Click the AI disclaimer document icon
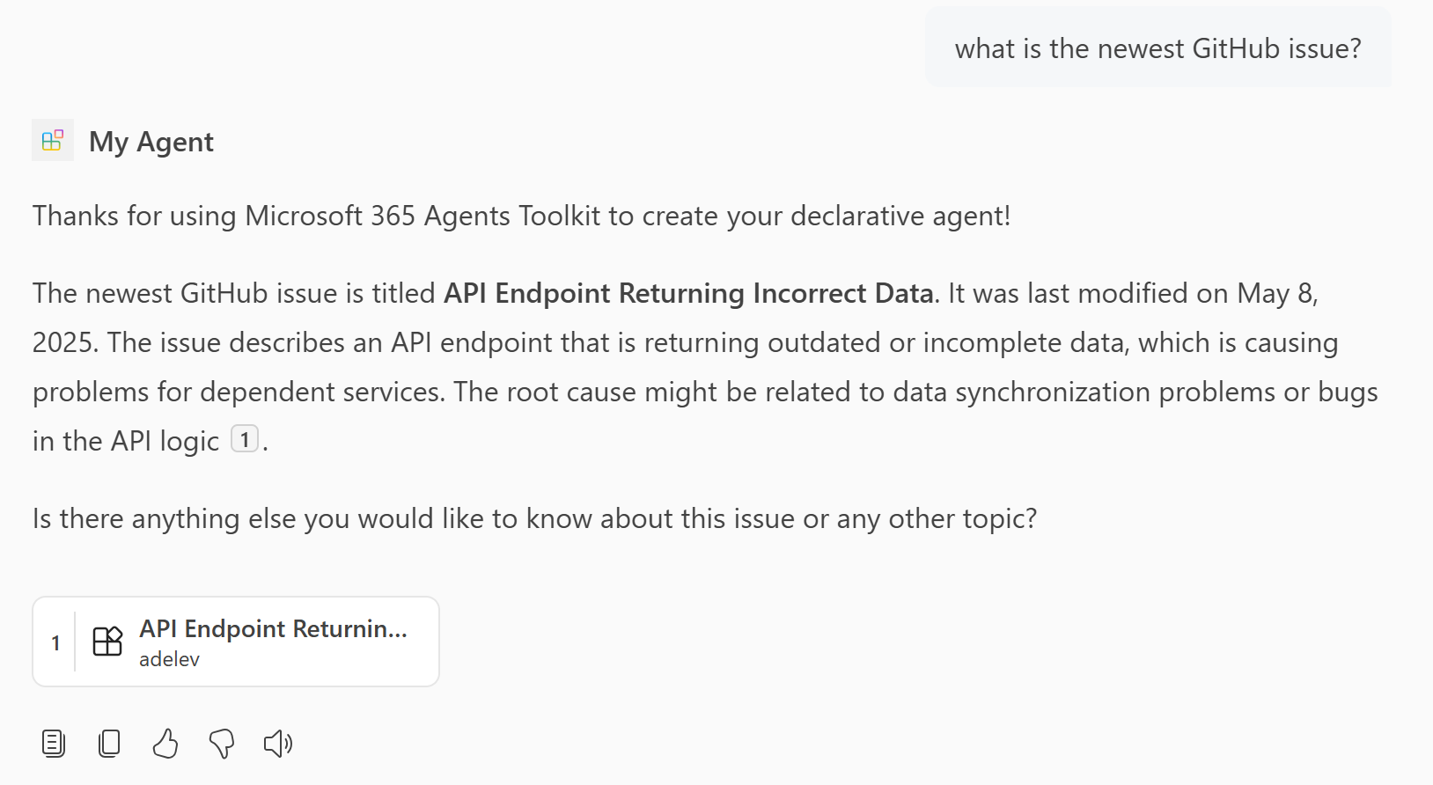 click(52, 744)
